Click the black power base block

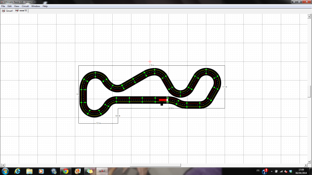click(x=162, y=104)
